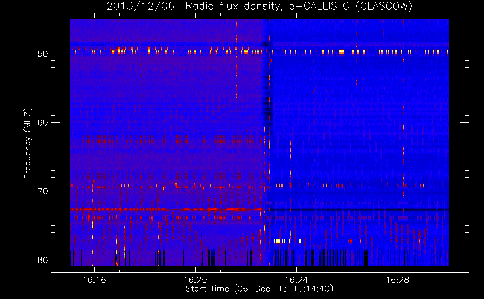Click the plot title '2013/12/06 Radio flux density'

point(259,6)
